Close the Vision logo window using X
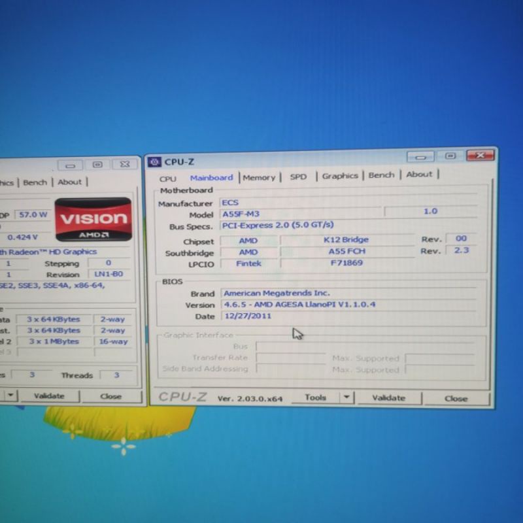Screen dimensions: 523x523 tap(124, 165)
